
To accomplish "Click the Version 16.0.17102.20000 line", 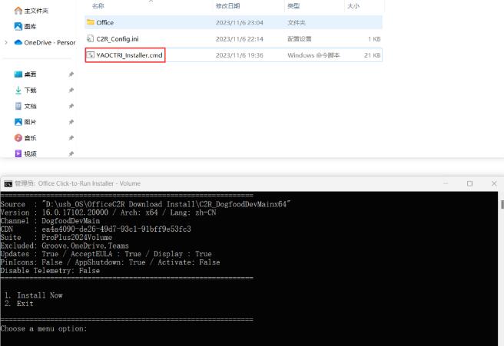I will click(108, 213).
